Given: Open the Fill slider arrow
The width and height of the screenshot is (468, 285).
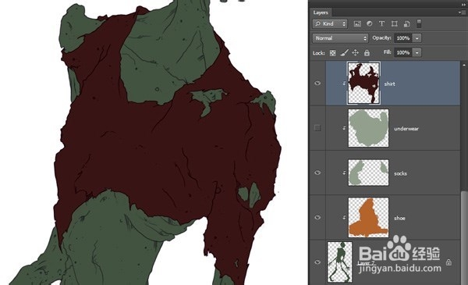Looking at the screenshot, I should click(417, 52).
